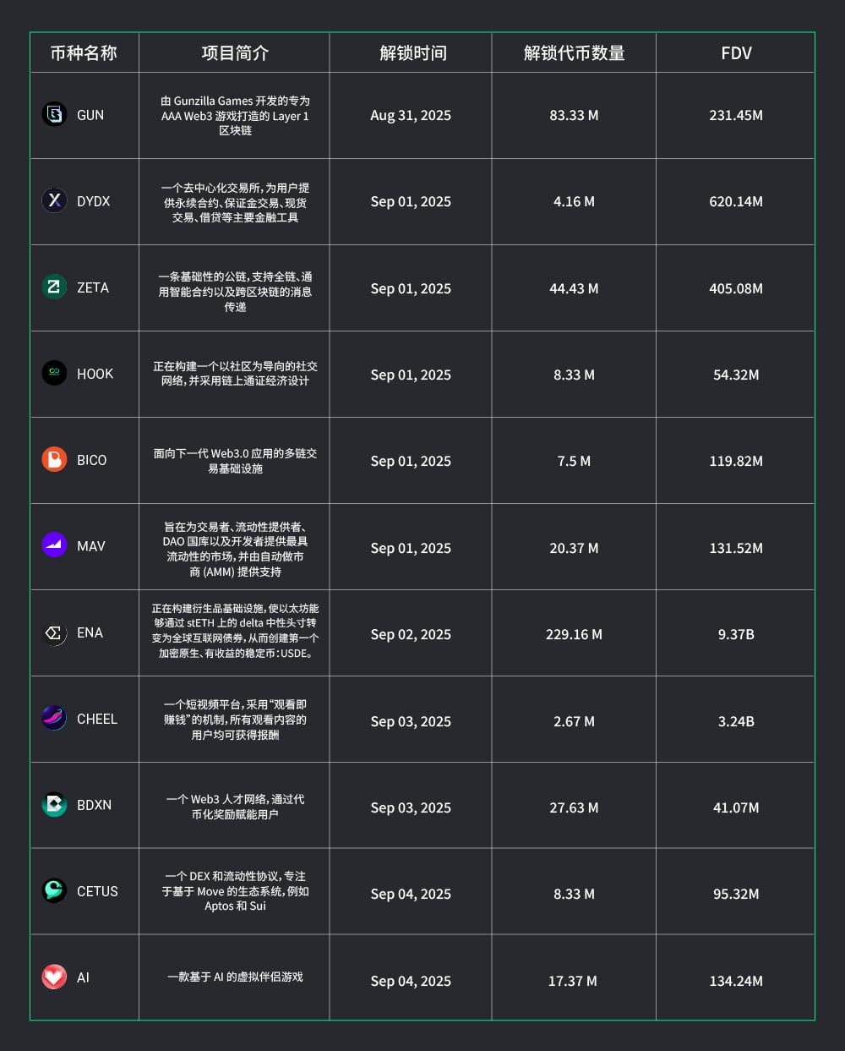845x1051 pixels.
Task: Click the HOOK token logo icon
Action: point(54,373)
